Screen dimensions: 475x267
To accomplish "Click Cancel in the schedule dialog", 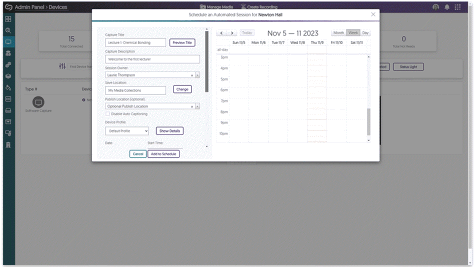I will (x=138, y=154).
